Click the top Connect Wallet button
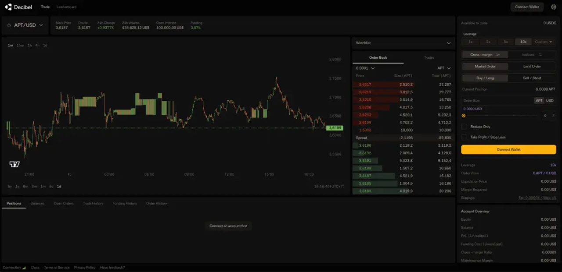562x272 pixels. 527,7
